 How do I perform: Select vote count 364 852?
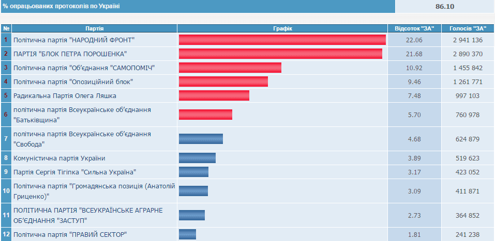point(468,216)
